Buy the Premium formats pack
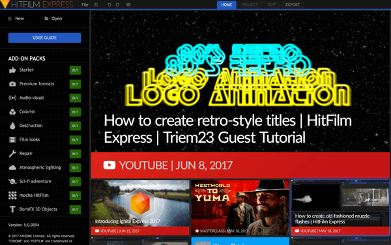 75,84
